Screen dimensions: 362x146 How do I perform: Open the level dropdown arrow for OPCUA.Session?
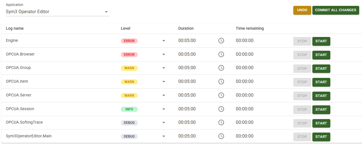[x=164, y=109]
